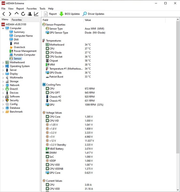The width and height of the screenshot is (180, 192).
Task: Open the File menu
Action: (x=3, y=9)
